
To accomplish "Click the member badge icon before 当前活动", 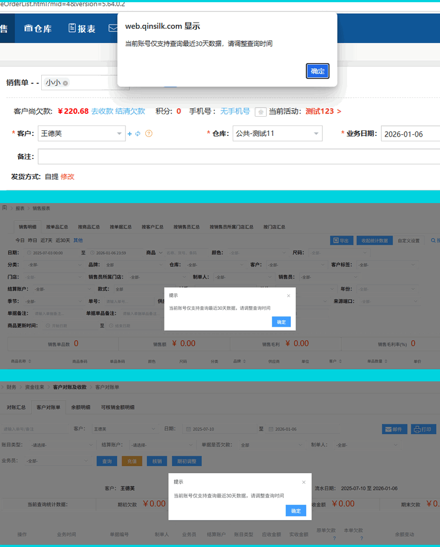I will (x=261, y=112).
